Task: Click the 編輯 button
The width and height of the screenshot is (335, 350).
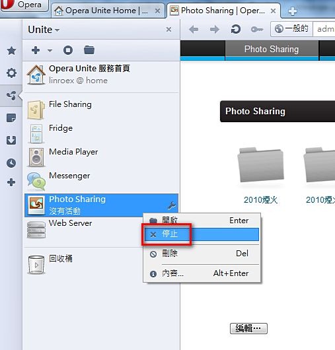Action: tap(248, 328)
